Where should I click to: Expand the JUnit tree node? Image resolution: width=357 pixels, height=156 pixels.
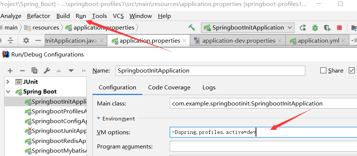click(8, 82)
